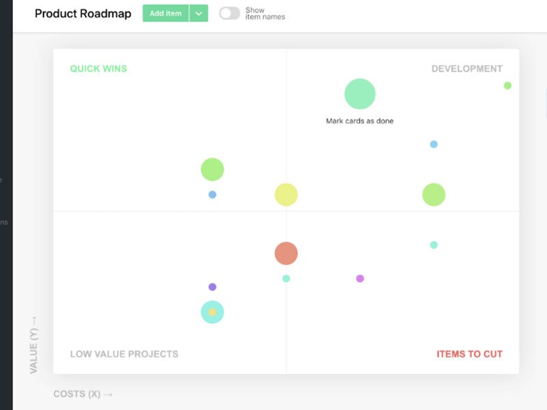This screenshot has height=410, width=547.
Task: Click the Mark cards as done label
Action: (360, 121)
